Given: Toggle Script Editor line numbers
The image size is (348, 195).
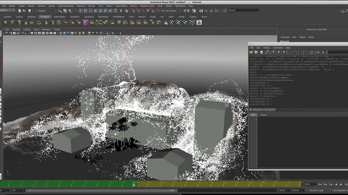Looking at the screenshot, I should pos(312,52).
